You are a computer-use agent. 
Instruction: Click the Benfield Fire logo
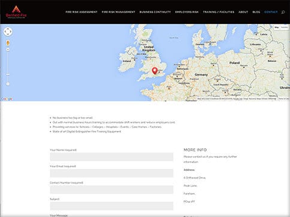tap(16, 12)
